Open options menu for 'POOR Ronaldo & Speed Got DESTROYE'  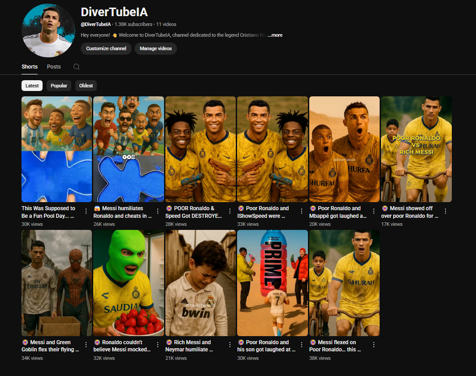[230, 211]
